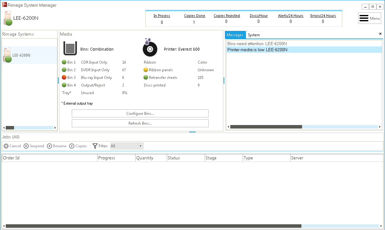Click the splitter handle left of Media panel

(58, 80)
